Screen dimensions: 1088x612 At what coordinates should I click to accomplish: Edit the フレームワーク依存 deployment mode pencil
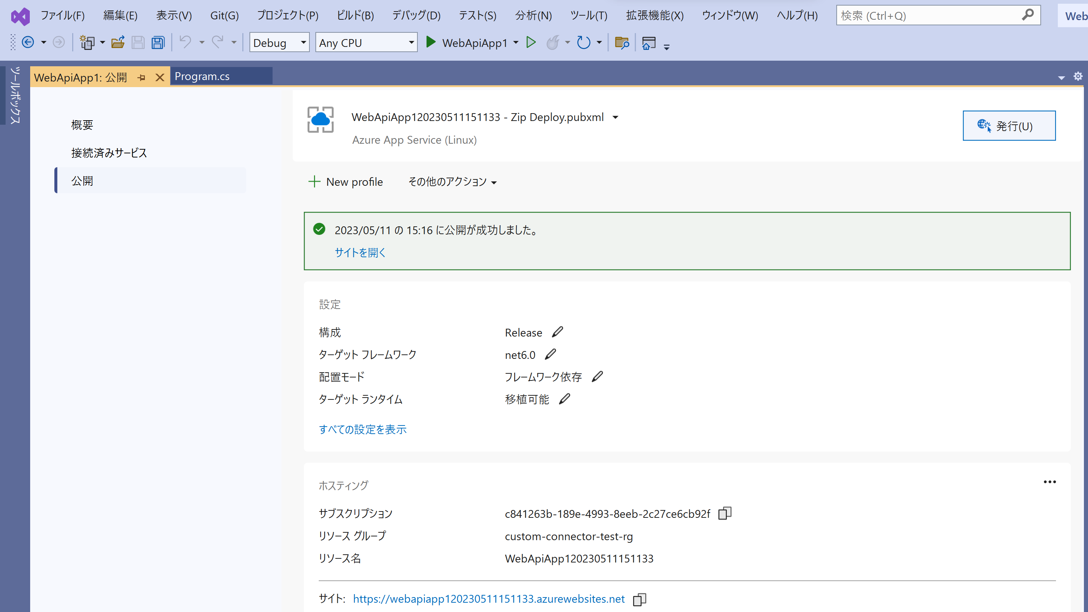(x=597, y=376)
